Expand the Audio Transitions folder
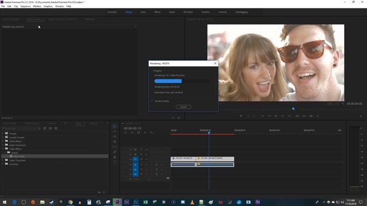Viewport: 367px width, 206px height. click(3, 145)
